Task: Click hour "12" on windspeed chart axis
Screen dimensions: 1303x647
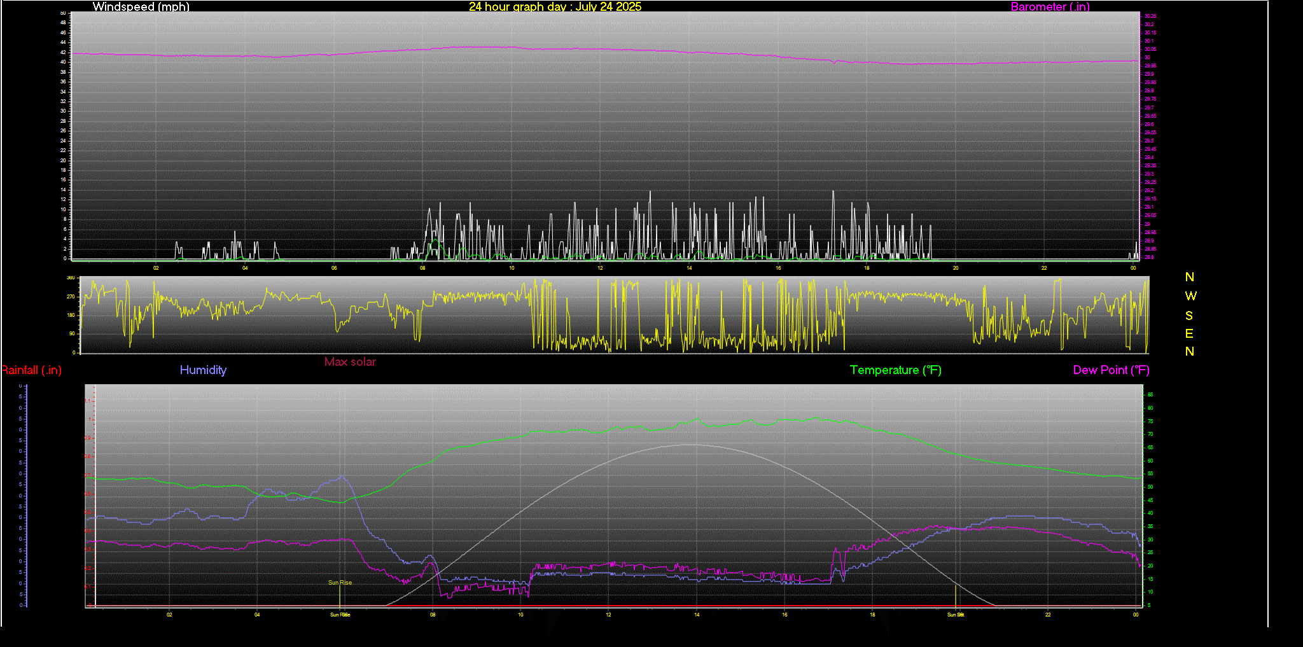Action: point(600,268)
